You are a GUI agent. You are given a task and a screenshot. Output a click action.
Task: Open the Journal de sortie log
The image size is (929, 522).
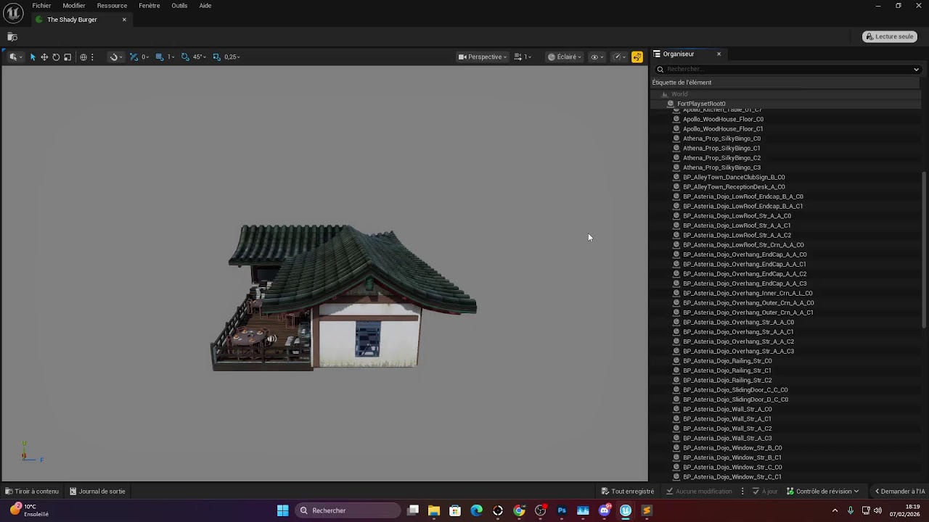(x=97, y=492)
